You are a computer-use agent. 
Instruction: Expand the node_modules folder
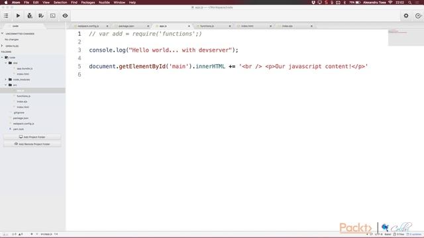6,79
